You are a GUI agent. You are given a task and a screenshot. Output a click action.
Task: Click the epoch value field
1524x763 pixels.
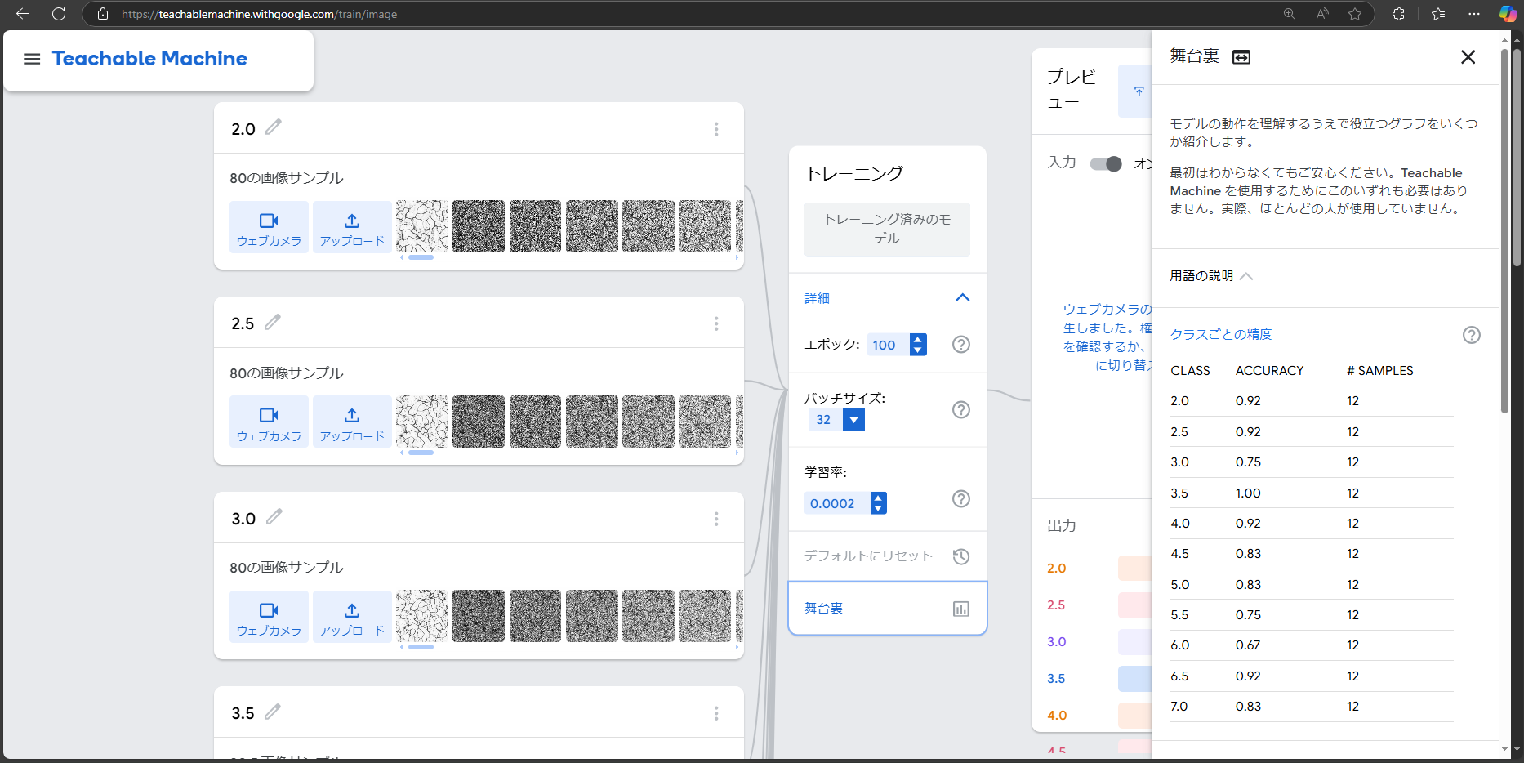(887, 345)
